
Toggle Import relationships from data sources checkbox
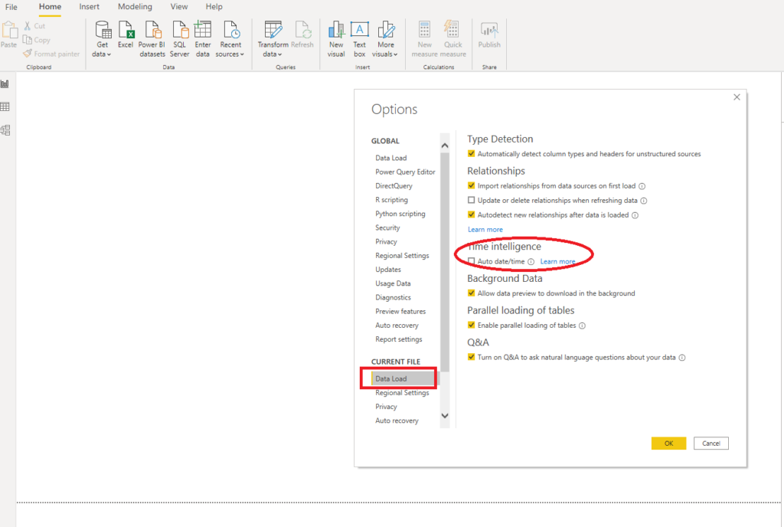click(x=471, y=185)
